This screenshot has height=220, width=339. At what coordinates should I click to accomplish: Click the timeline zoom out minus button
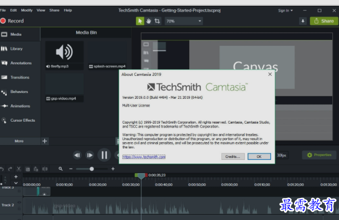pyautogui.click(x=71, y=169)
